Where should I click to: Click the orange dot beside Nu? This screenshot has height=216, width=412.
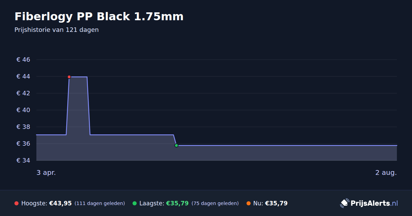[249, 203]
